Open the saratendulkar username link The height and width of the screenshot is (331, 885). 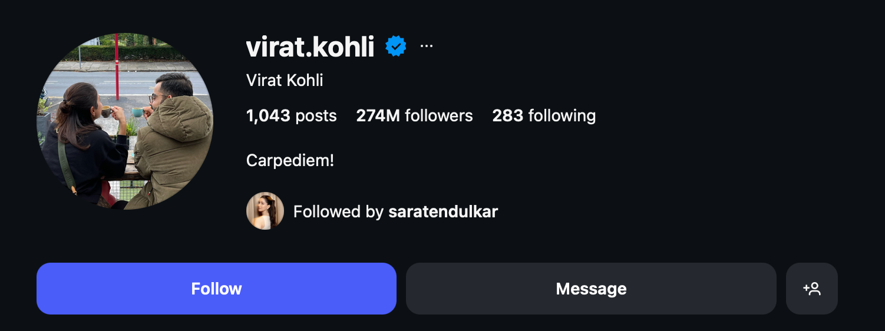[x=443, y=211]
